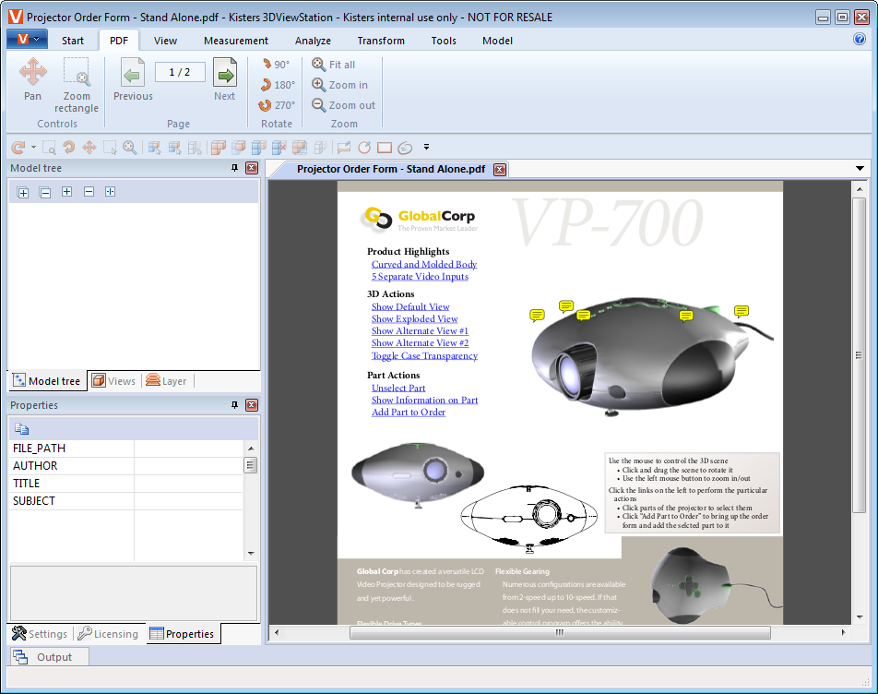The width and height of the screenshot is (878, 694).
Task: Select the circle markup tool
Action: [x=364, y=148]
